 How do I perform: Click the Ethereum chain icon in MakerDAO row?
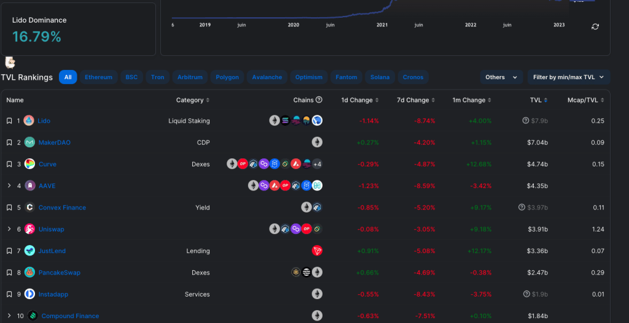click(x=318, y=142)
